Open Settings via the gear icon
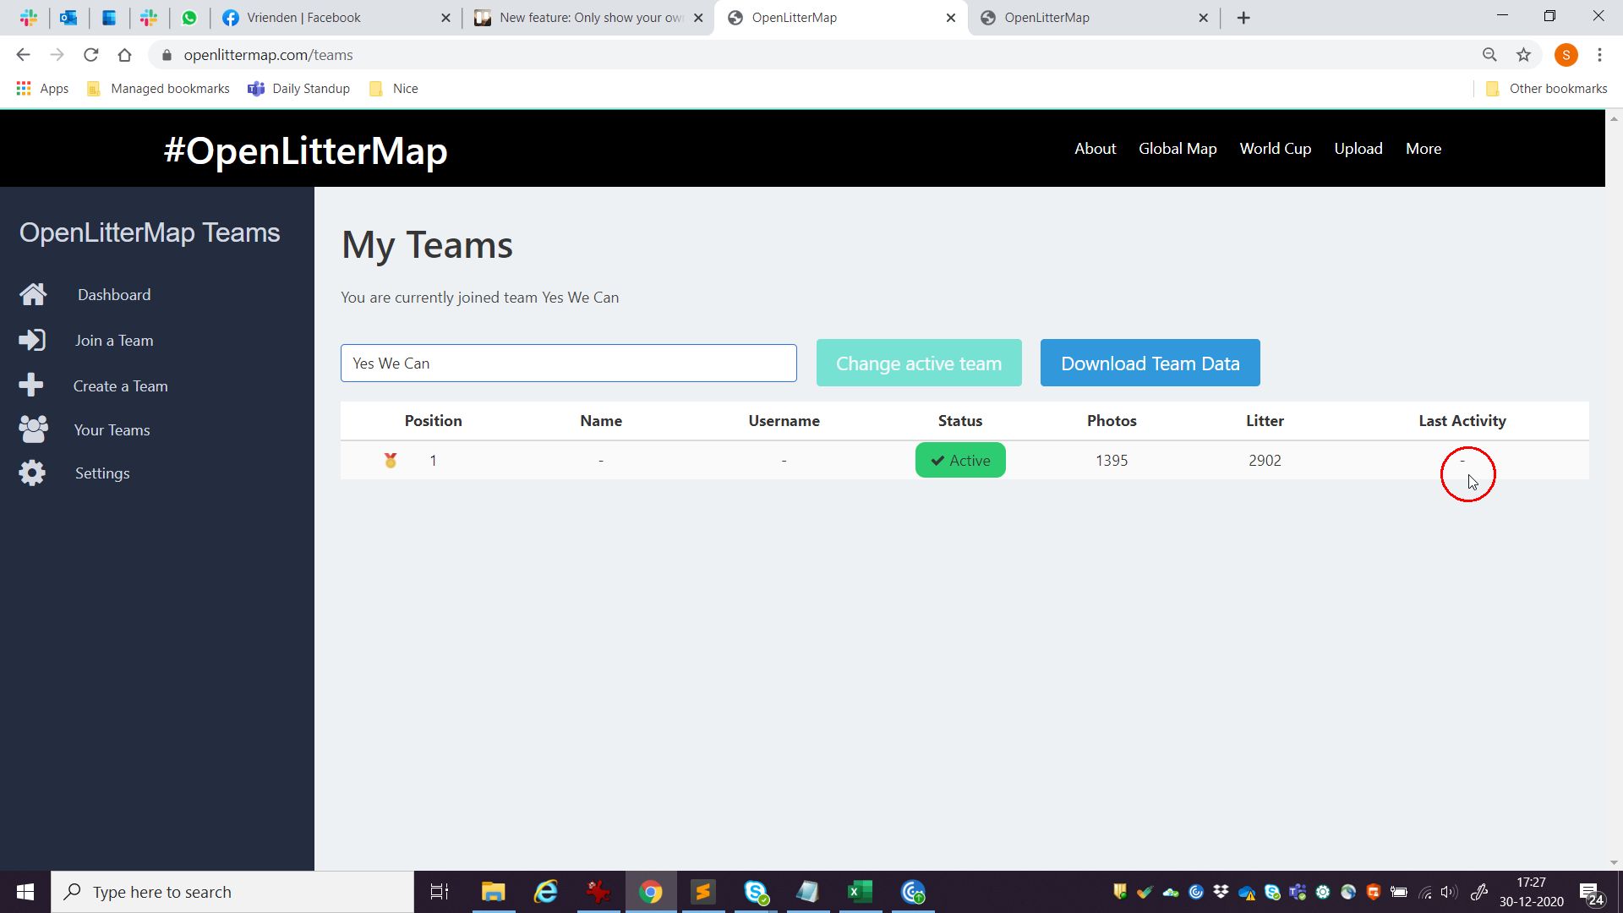Screen dimensions: 1623x913 click(32, 473)
